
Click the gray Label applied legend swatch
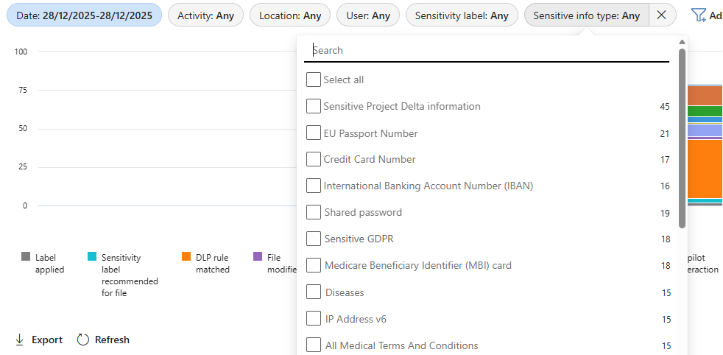26,257
